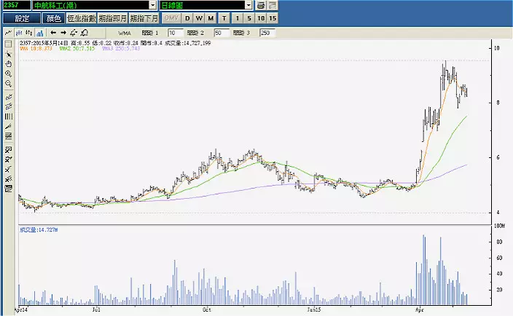Toggle the daily 'D' period button
The height and width of the screenshot is (316, 513).
tap(187, 18)
